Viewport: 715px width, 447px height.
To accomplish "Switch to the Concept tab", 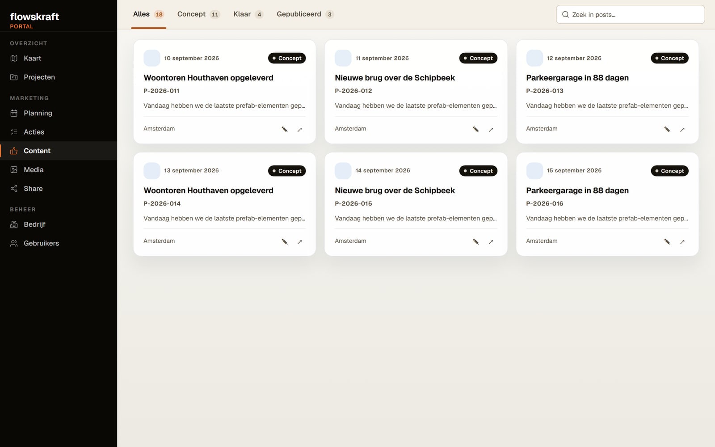I will click(x=198, y=14).
